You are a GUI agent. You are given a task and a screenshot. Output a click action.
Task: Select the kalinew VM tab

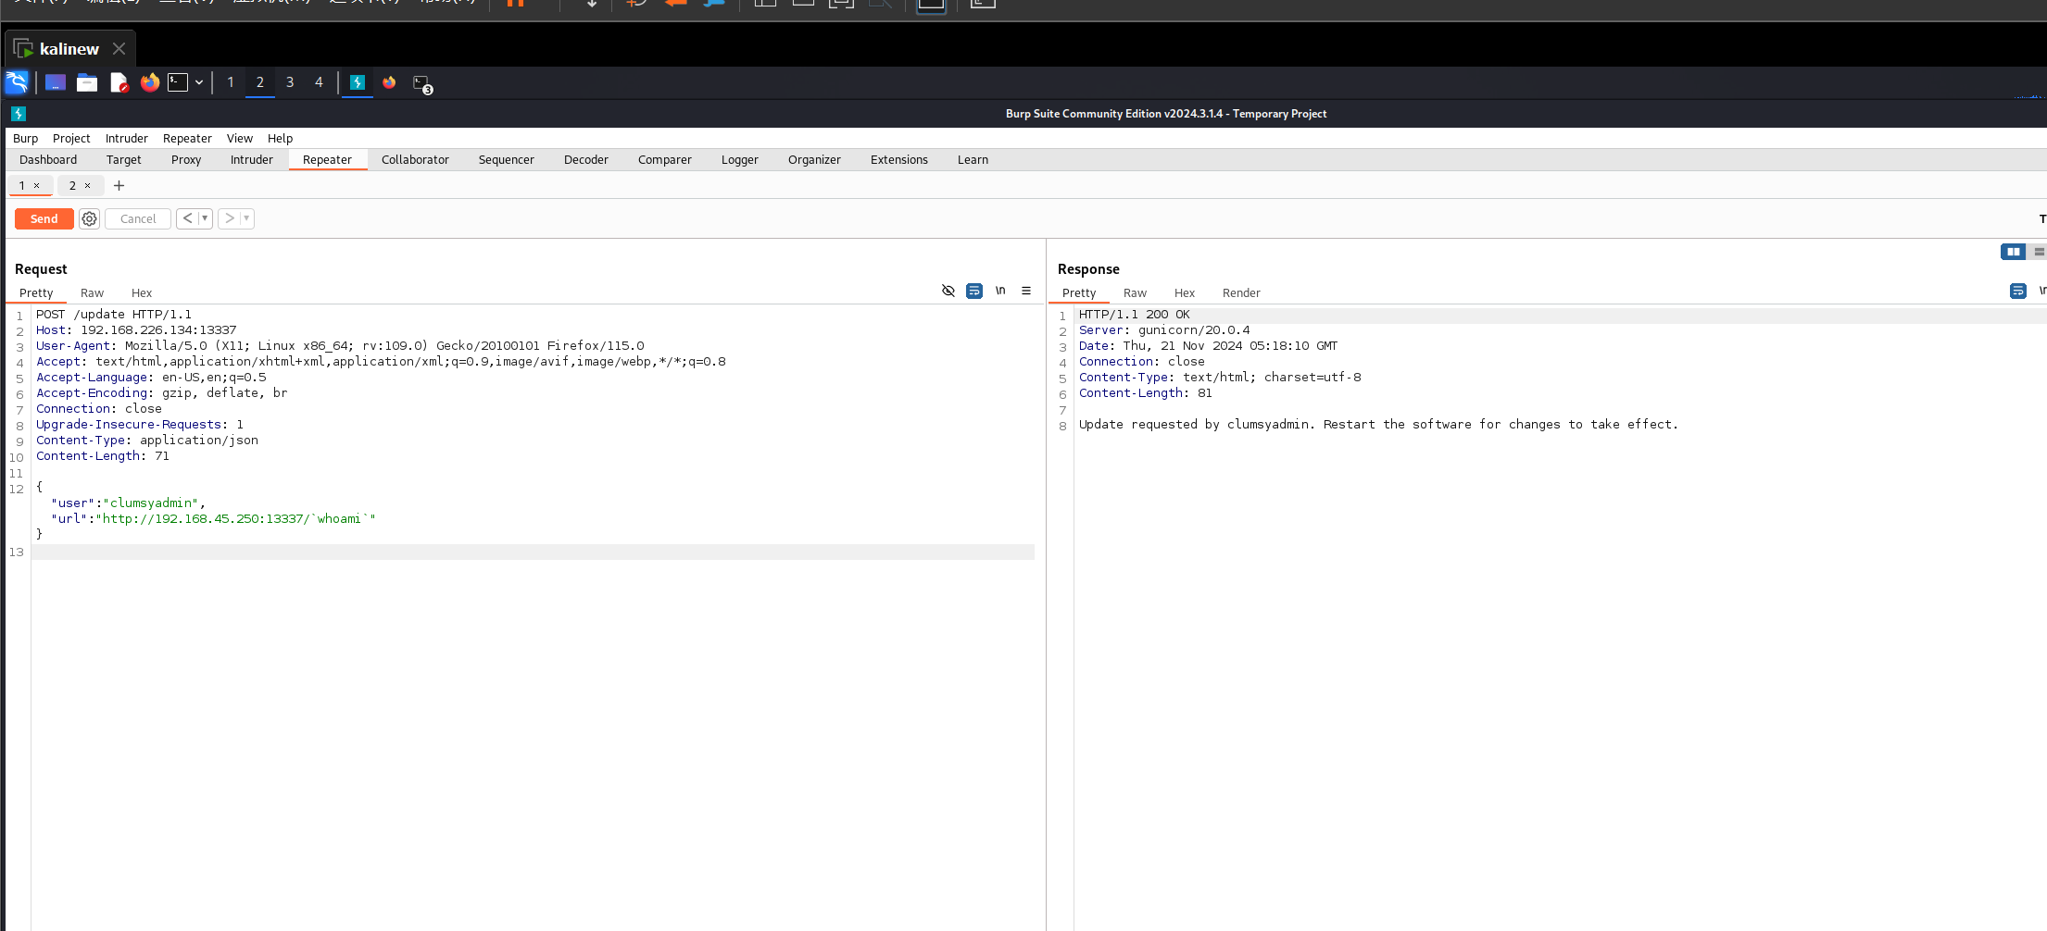tap(69, 49)
